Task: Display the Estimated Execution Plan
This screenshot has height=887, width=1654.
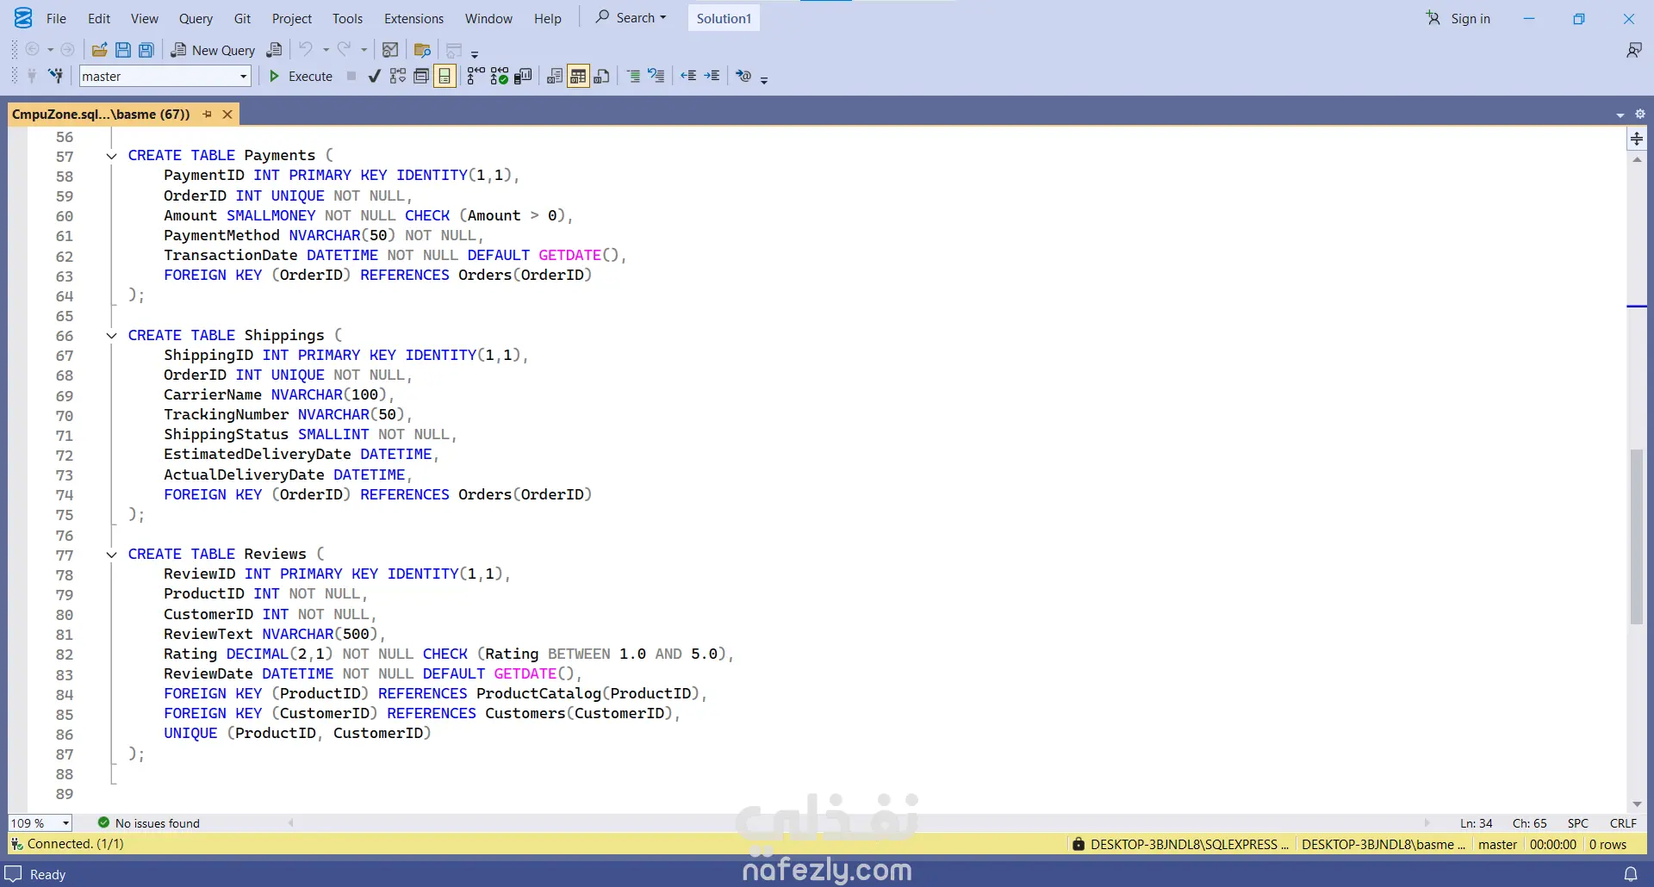Action: (397, 76)
